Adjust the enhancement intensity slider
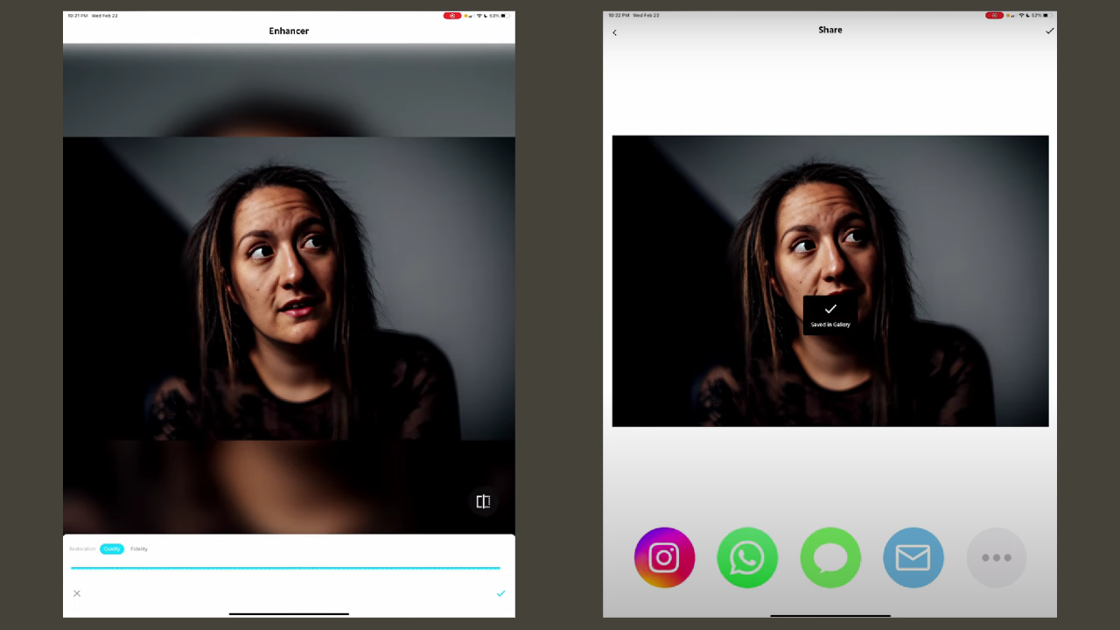This screenshot has height=630, width=1120. [285, 567]
